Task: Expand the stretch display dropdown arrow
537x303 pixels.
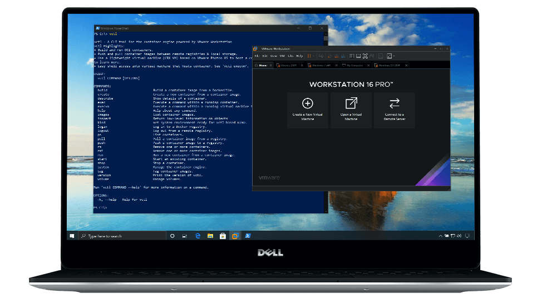Action: click(x=394, y=56)
